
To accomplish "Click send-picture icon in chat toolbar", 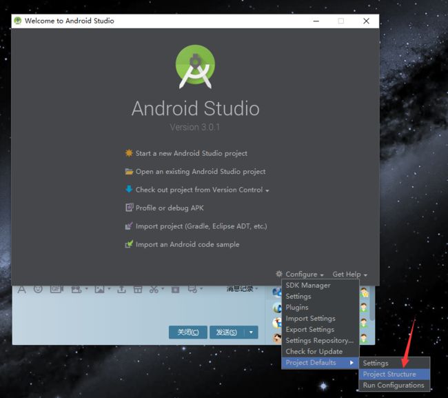I will [99, 289].
